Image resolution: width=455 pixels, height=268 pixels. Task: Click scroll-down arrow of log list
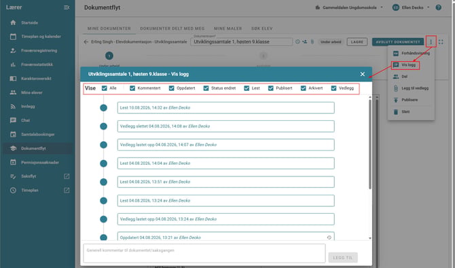click(370, 238)
